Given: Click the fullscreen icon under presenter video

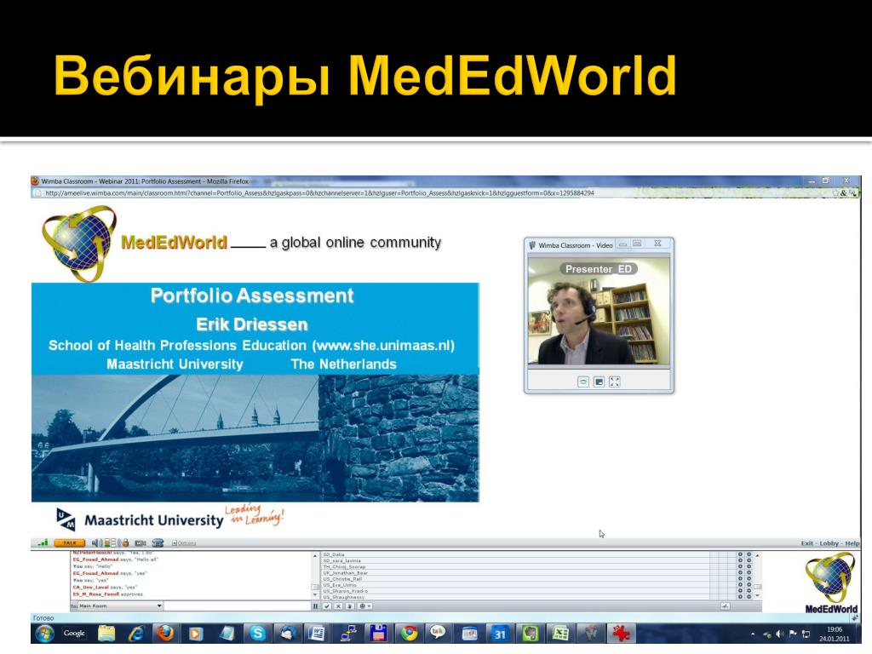Looking at the screenshot, I should coord(615,381).
